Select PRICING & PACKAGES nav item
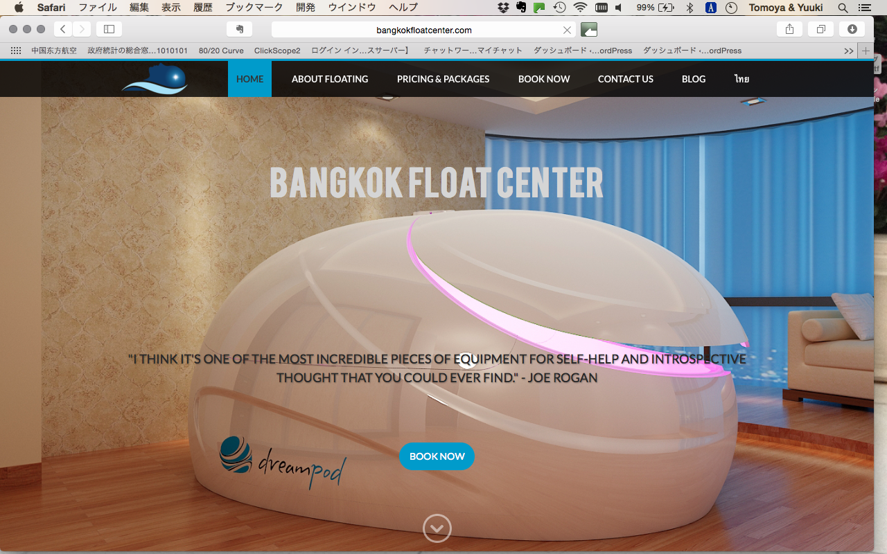 coord(443,79)
